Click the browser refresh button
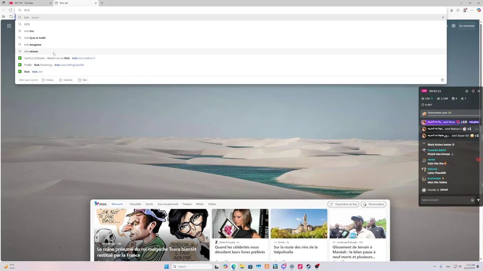483x271 pixels. [11, 10]
